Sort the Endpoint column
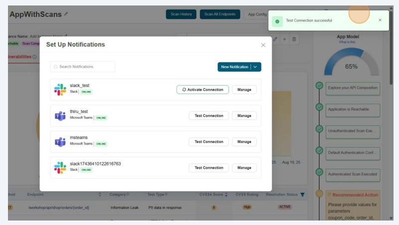 coord(100,194)
